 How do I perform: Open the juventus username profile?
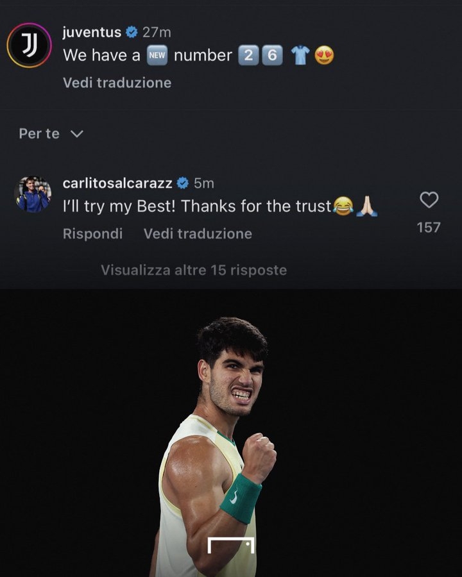pyautogui.click(x=92, y=32)
